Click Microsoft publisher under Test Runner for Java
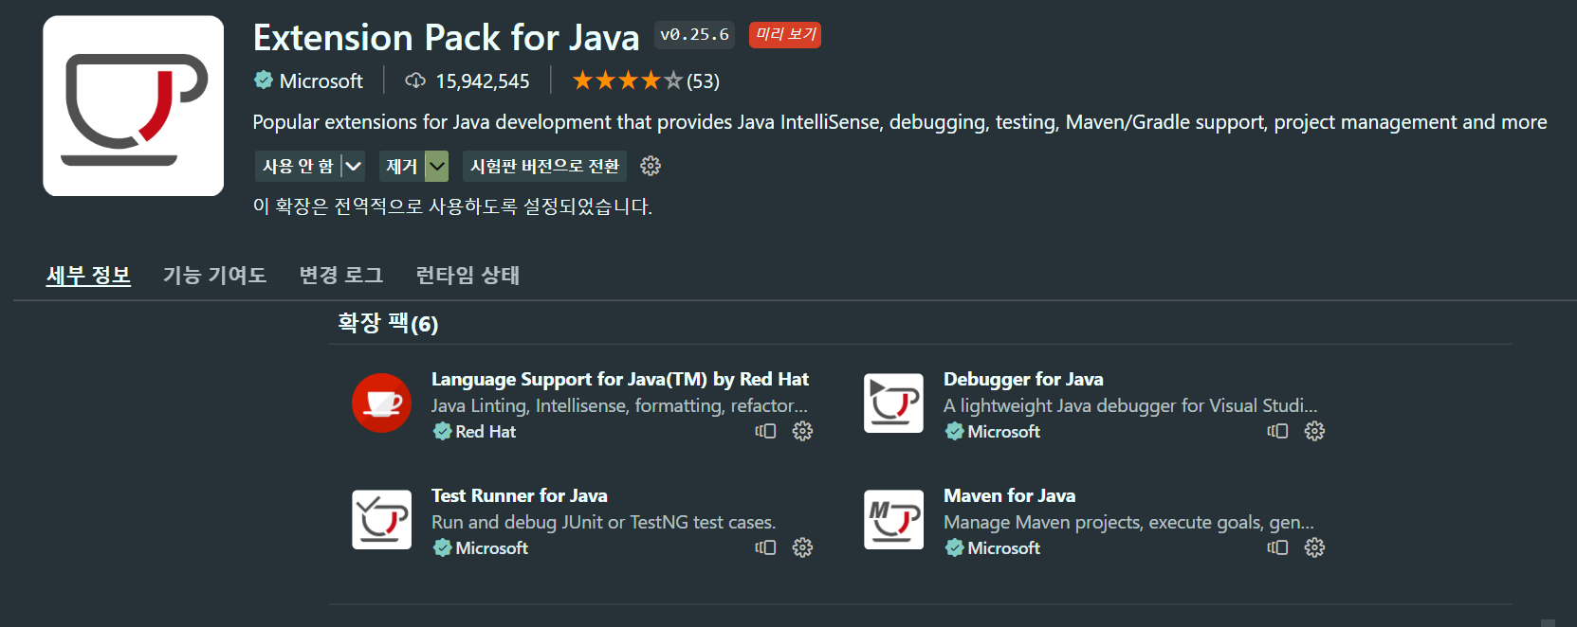Image resolution: width=1577 pixels, height=627 pixels. 491,548
